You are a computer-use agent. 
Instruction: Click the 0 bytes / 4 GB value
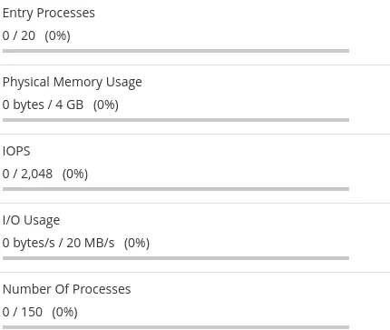(x=43, y=105)
